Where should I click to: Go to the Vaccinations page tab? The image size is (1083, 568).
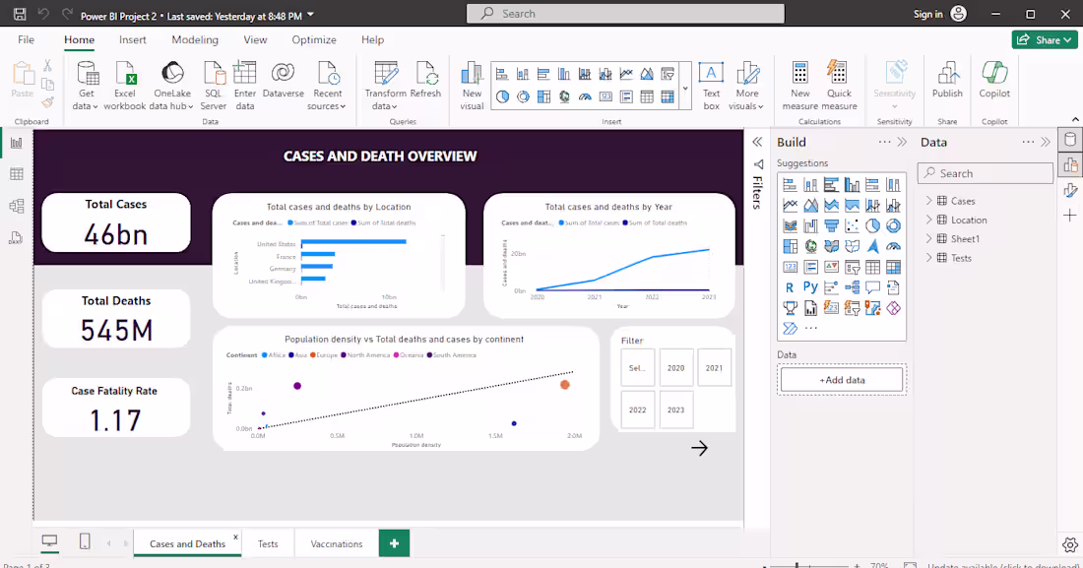(x=337, y=543)
